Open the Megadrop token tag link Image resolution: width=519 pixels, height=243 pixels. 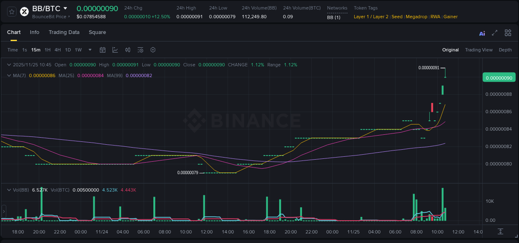point(416,17)
